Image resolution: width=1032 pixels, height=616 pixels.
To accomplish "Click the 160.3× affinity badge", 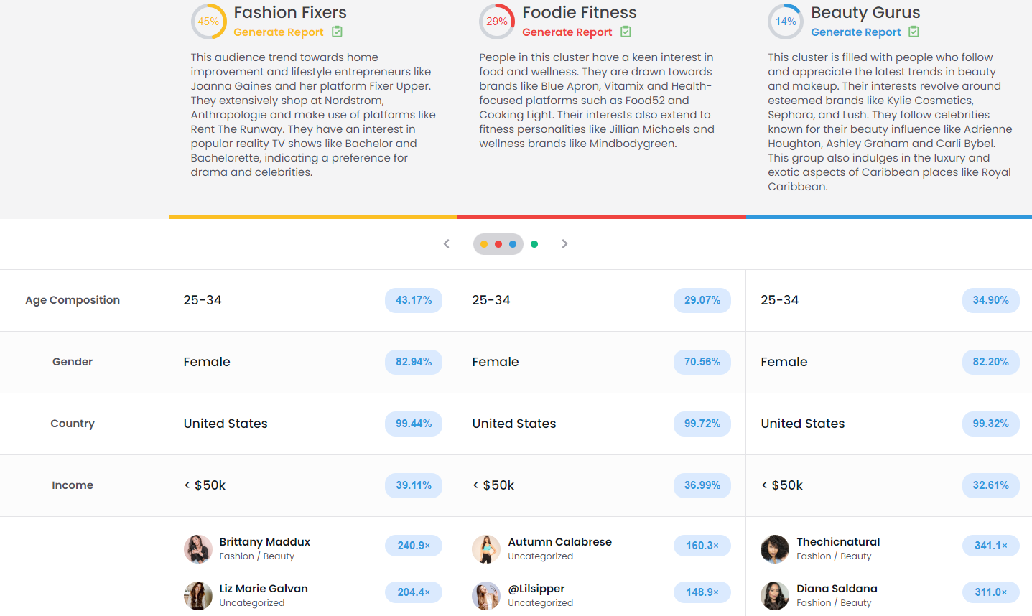I will pos(702,546).
